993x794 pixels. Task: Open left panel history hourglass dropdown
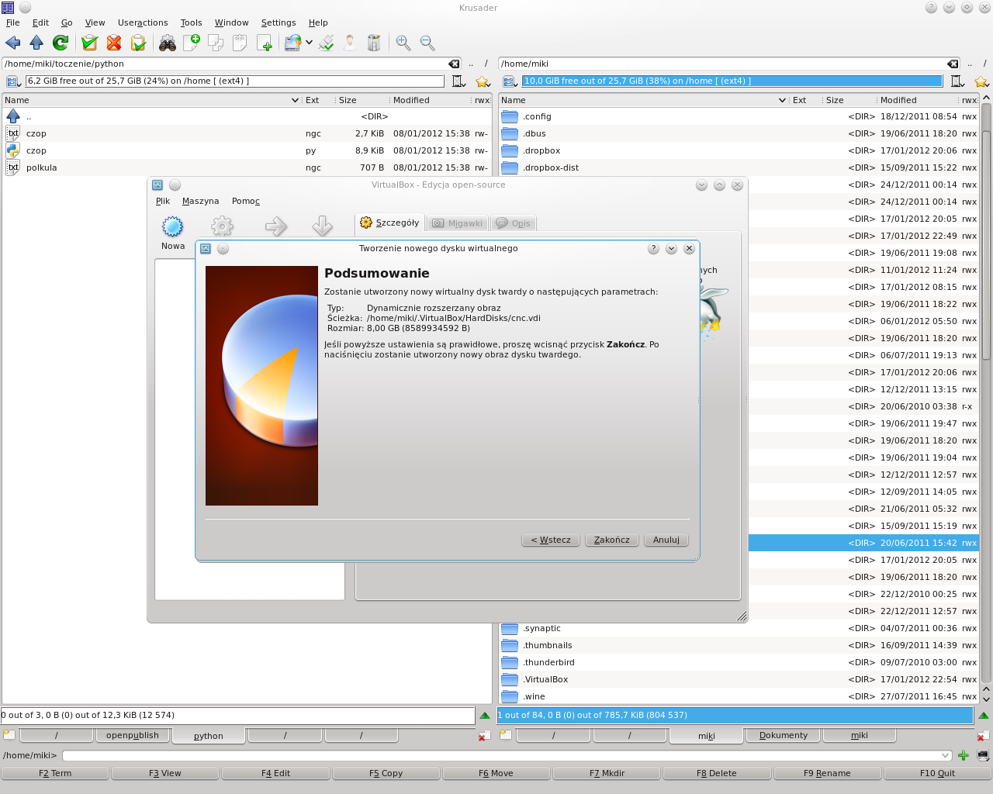click(x=458, y=81)
